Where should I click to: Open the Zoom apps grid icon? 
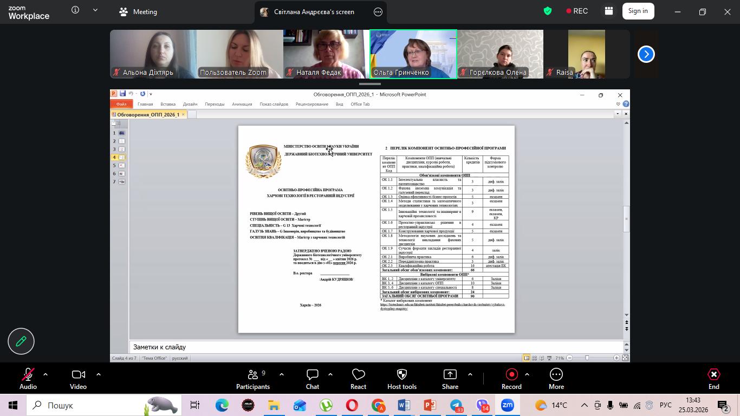point(609,11)
